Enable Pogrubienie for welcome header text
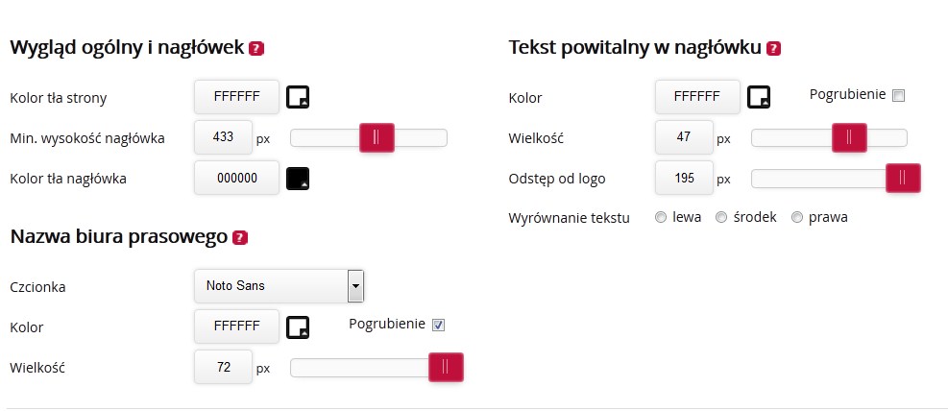The width and height of the screenshot is (948, 411). [899, 95]
